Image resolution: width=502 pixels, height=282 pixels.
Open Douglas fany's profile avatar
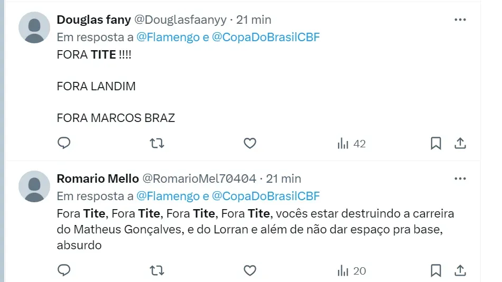point(34,27)
